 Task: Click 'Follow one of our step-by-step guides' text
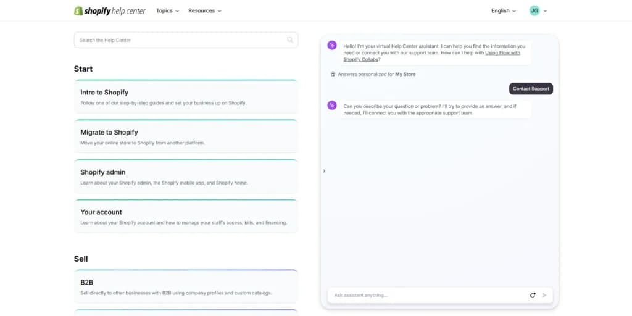coord(163,103)
